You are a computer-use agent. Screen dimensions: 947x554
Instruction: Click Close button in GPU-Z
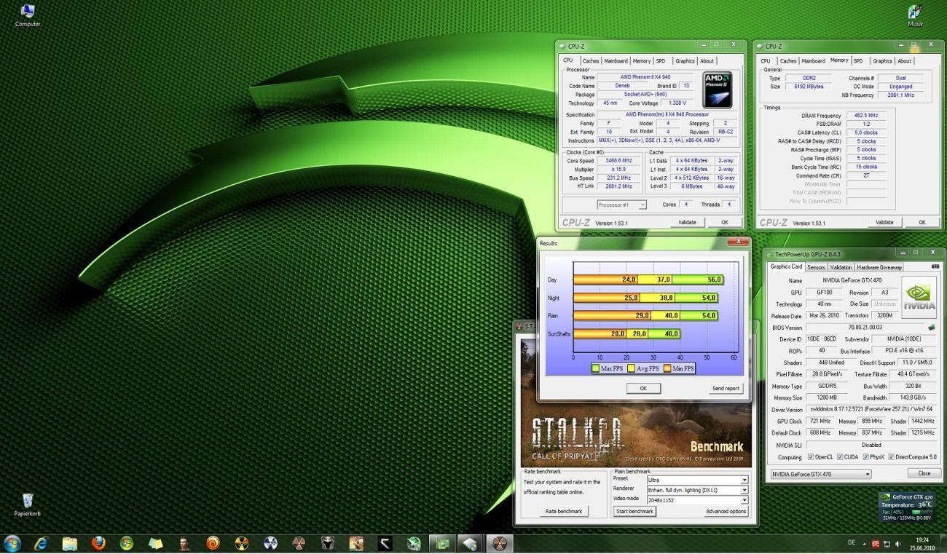click(x=924, y=473)
